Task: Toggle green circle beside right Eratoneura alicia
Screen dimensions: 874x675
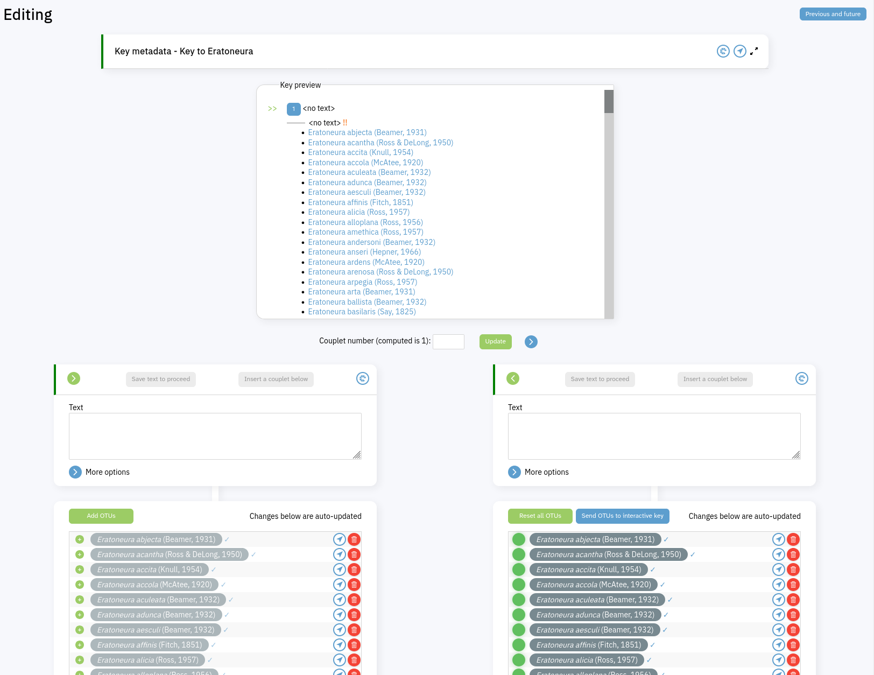Action: point(519,660)
